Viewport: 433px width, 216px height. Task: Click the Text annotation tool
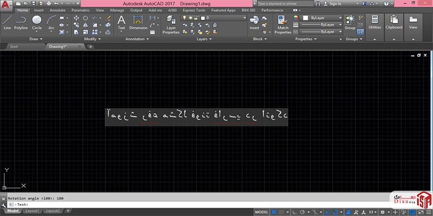click(x=121, y=22)
